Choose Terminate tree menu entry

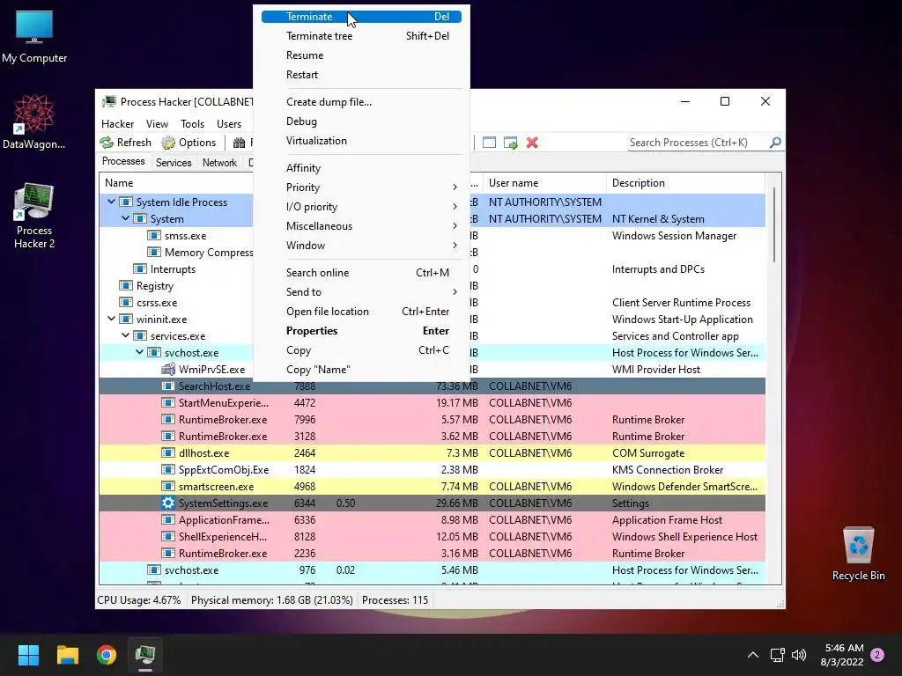[361, 35]
